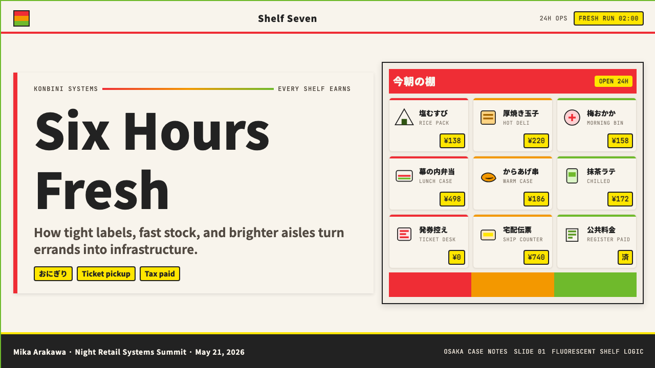Click the onigiri rice pack icon
The width and height of the screenshot is (655, 368).
404,118
